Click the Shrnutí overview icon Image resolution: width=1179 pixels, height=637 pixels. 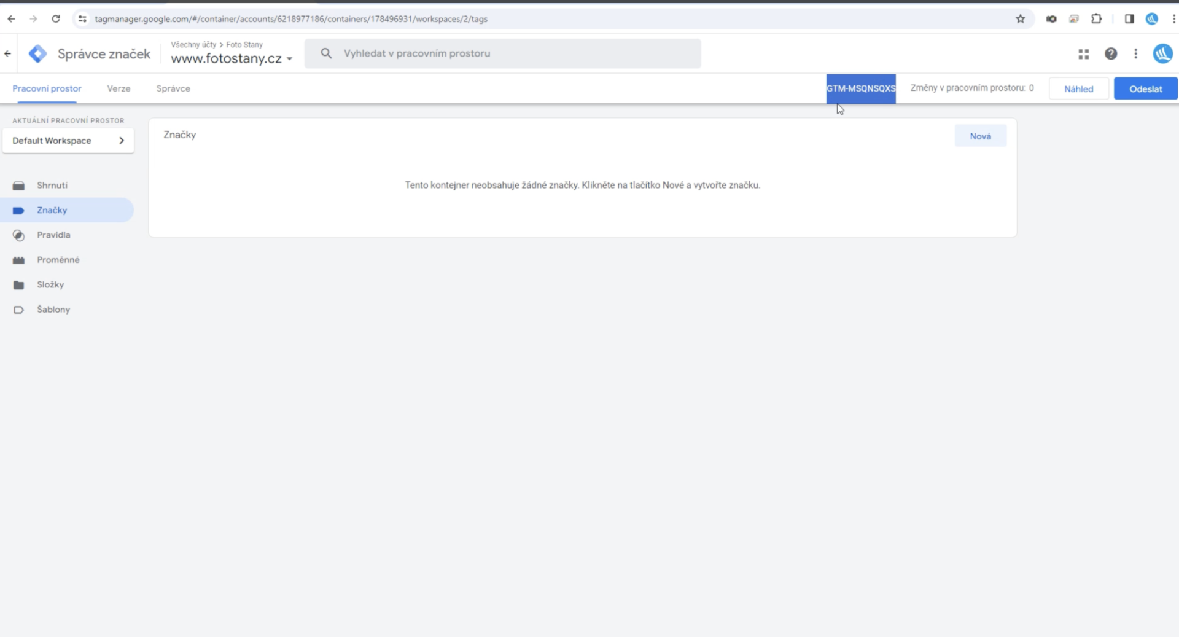(x=18, y=186)
